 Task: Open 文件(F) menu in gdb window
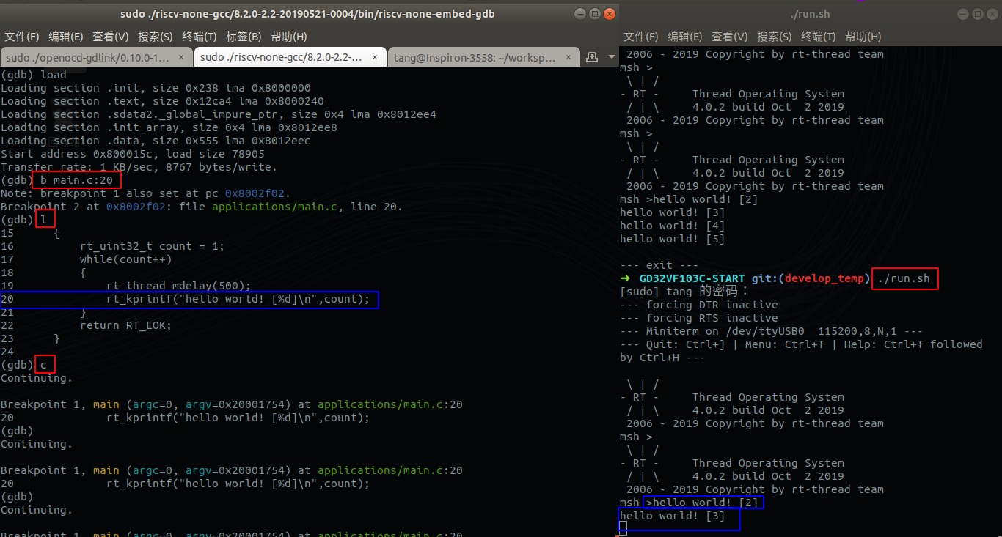(x=21, y=37)
